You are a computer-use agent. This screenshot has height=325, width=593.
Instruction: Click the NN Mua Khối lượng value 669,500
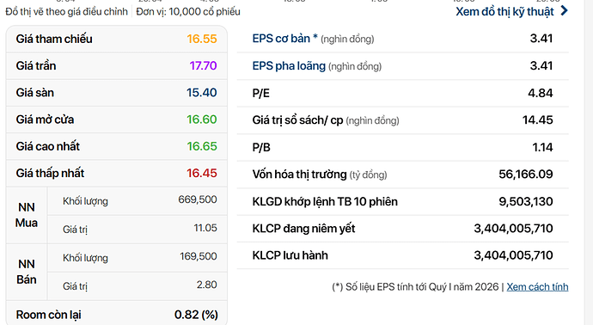coord(198,199)
